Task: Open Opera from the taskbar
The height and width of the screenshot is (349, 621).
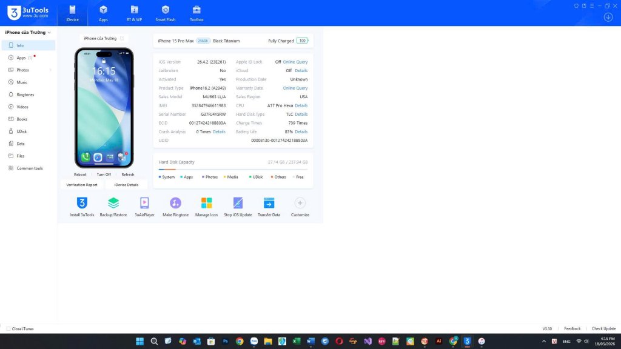Action: pos(339,341)
